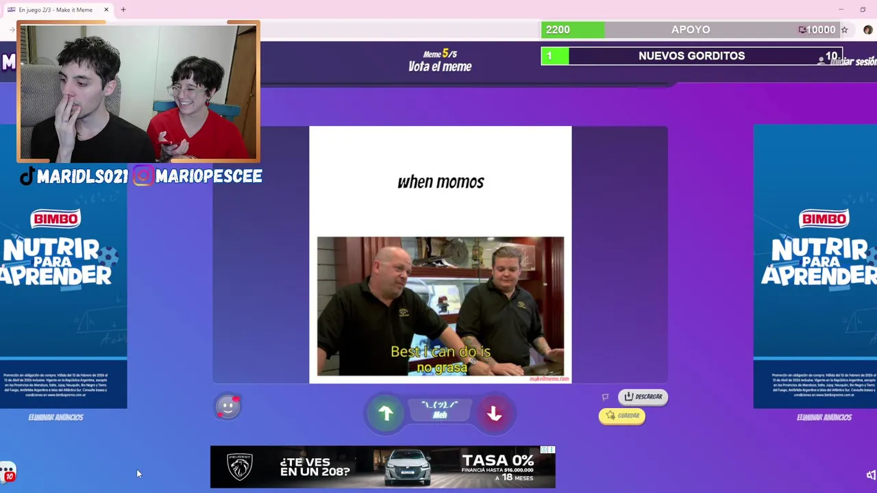Click the bookmark star in address bar
This screenshot has width=877, height=493.
844,30
